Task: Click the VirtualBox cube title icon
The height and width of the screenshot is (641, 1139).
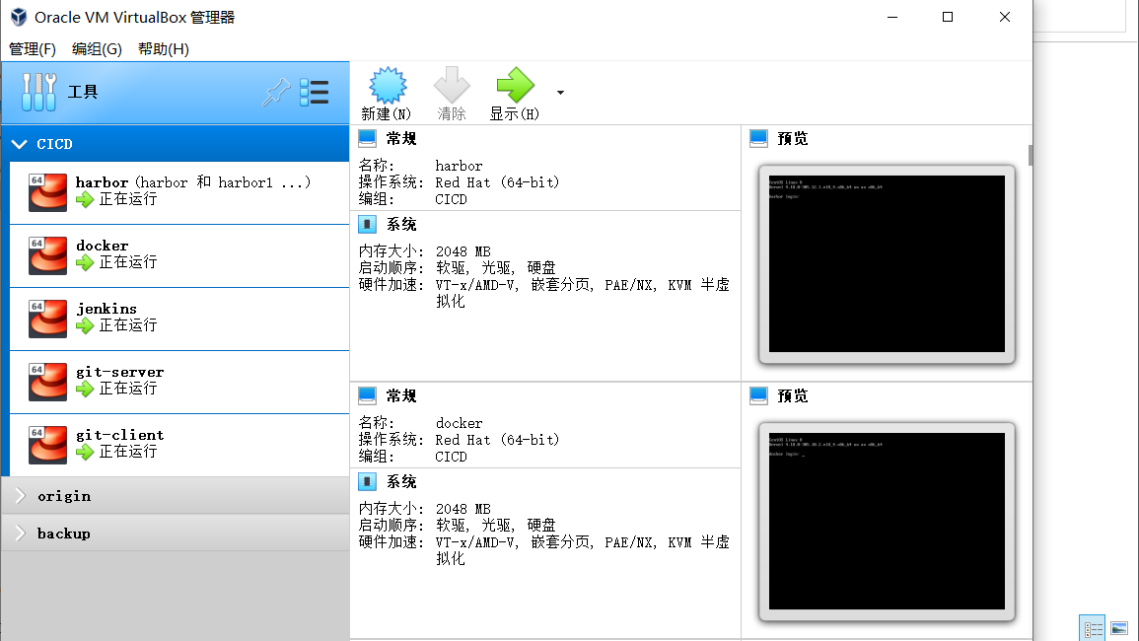Action: [19, 17]
